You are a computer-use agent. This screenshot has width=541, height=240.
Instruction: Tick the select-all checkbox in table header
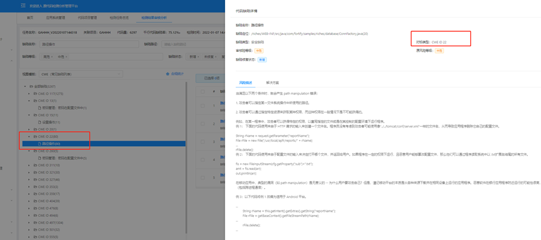(x=203, y=91)
